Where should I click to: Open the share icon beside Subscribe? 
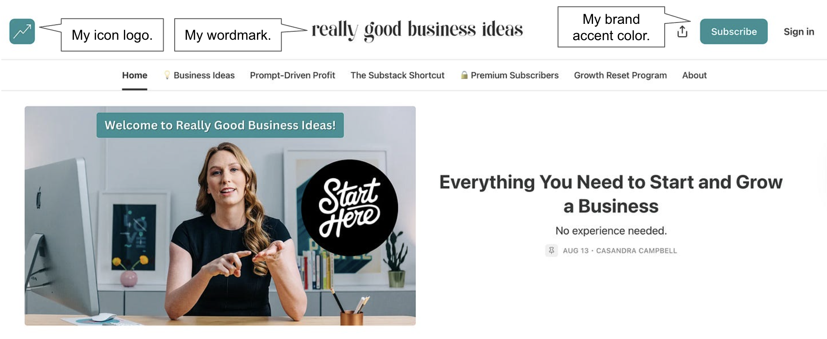point(682,31)
